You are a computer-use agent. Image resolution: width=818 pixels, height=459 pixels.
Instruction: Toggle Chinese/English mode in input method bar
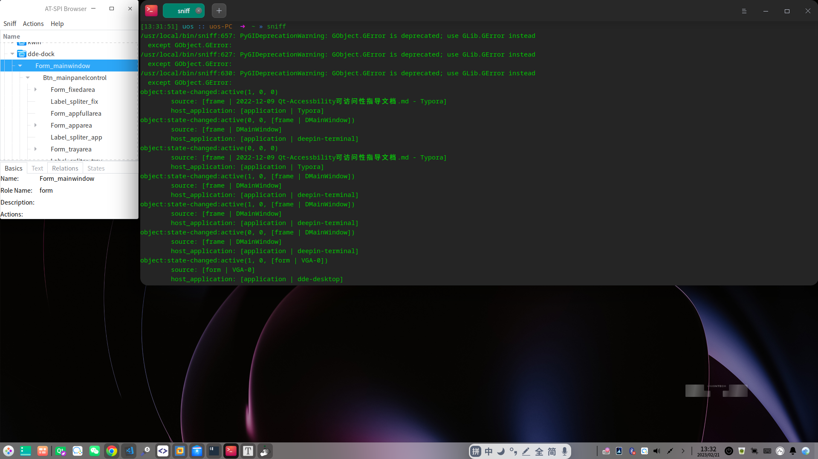point(488,451)
